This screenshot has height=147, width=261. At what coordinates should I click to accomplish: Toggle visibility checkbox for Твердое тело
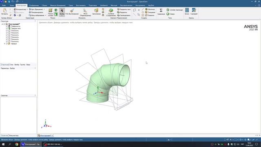[7, 28]
